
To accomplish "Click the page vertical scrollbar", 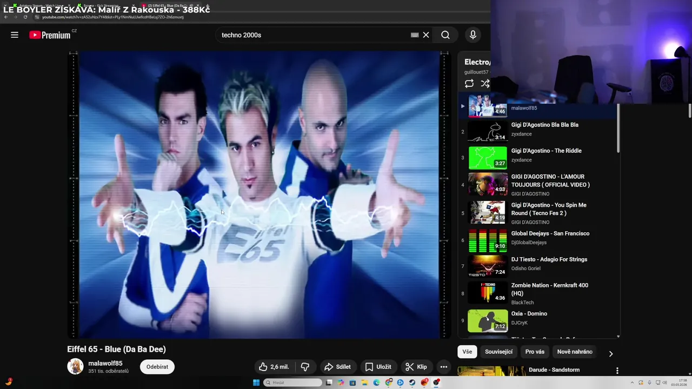I will click(689, 110).
